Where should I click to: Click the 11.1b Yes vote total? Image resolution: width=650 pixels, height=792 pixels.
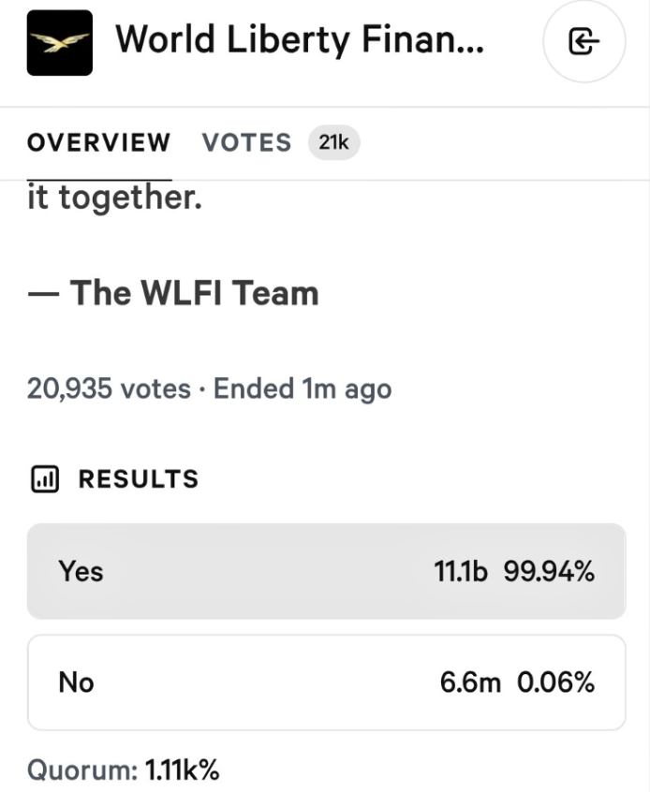461,571
